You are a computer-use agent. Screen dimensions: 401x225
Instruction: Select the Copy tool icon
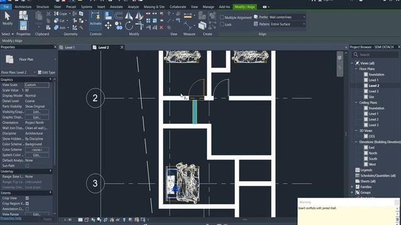pyautogui.click(x=118, y=26)
